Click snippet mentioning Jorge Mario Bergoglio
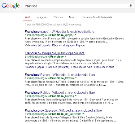 (x=74, y=40)
